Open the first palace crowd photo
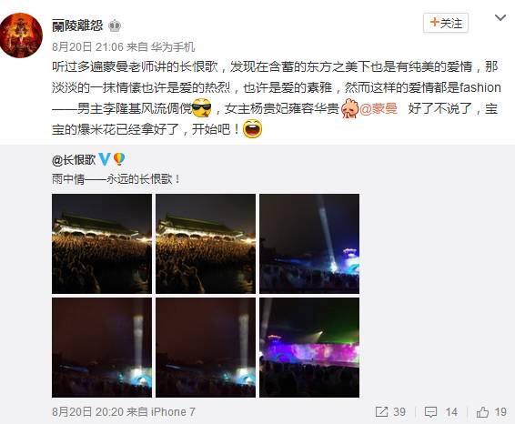This screenshot has height=424, width=515. 102,244
